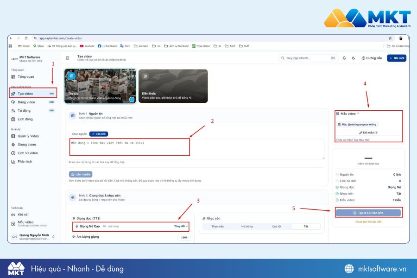Open Tạo video in the sidebar
The image size is (417, 278).
tap(33, 94)
